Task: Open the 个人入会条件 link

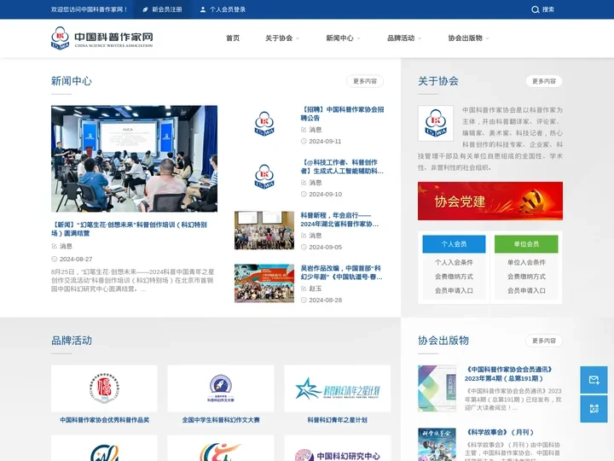Action: click(454, 262)
